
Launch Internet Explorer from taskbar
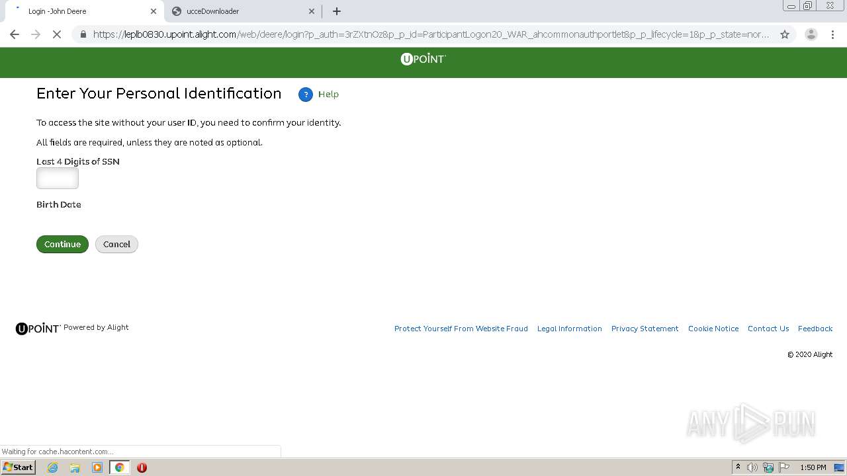click(x=53, y=467)
